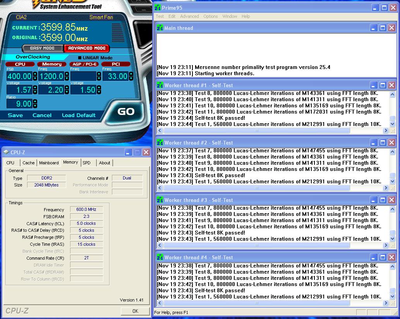Click scroll-up arrow in Worker thread #2

(x=392, y=152)
